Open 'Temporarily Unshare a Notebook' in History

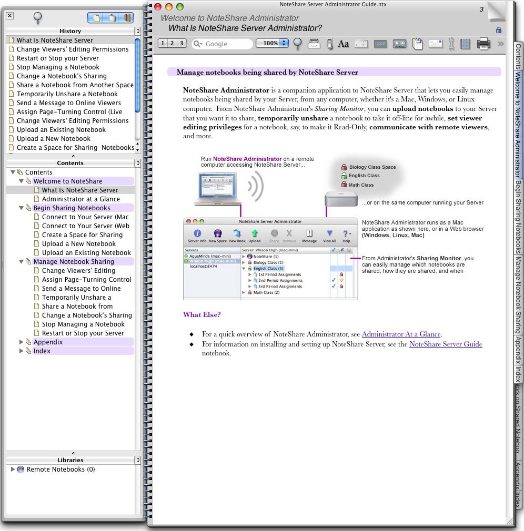pyautogui.click(x=67, y=94)
